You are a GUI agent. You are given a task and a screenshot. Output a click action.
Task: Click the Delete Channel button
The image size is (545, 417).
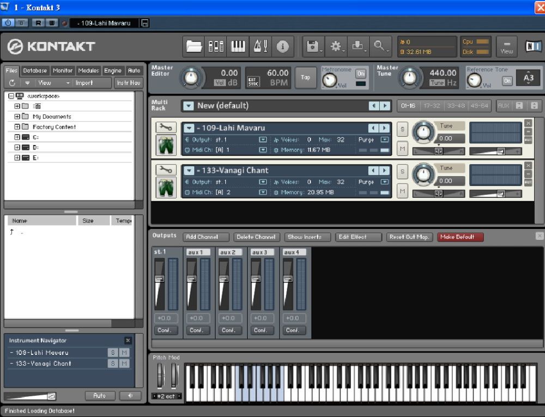click(257, 237)
